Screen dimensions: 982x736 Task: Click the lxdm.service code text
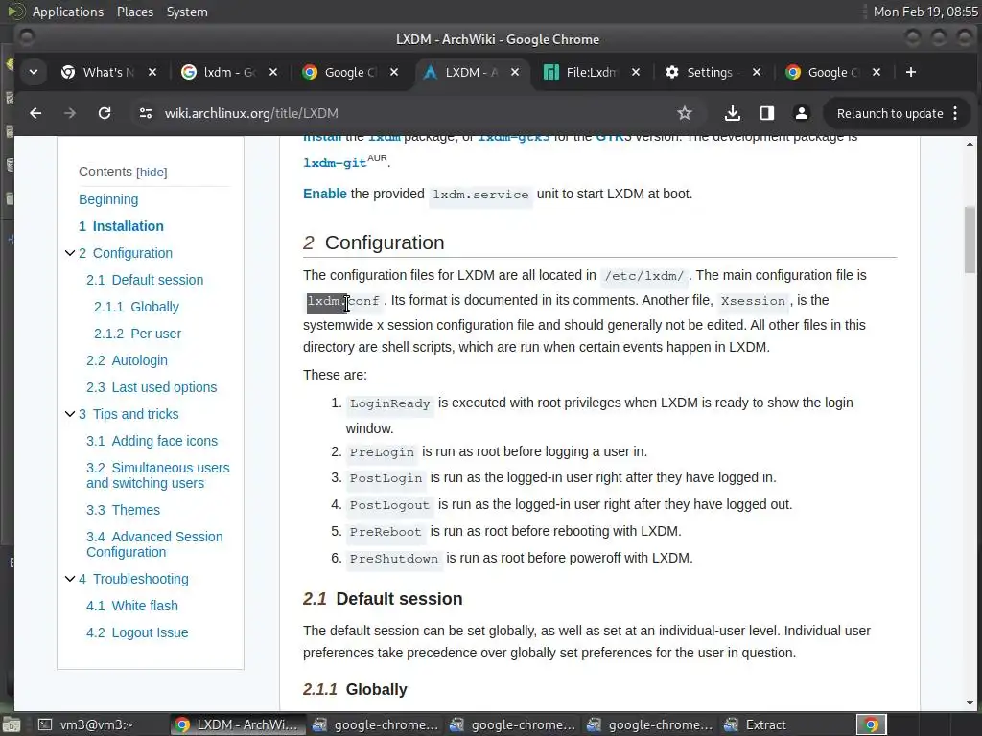click(x=480, y=194)
